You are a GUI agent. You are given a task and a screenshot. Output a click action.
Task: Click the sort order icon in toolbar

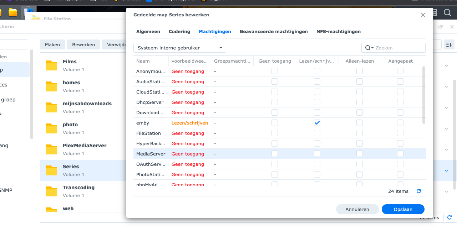[x=449, y=44]
